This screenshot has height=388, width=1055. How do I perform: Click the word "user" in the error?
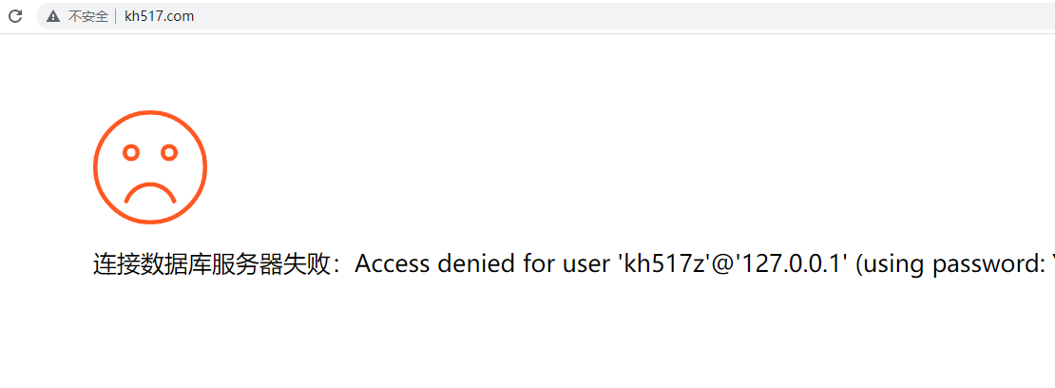[x=585, y=263]
